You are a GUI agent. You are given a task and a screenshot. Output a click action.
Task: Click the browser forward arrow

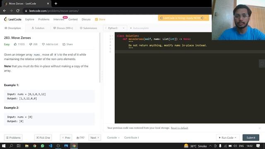click(x=11, y=11)
